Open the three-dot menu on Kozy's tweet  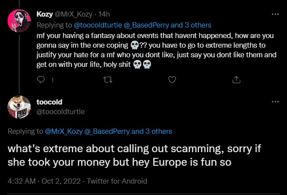pos(275,14)
